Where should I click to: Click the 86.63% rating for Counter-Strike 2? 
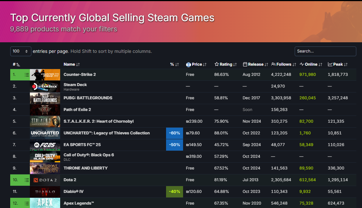[x=221, y=75]
